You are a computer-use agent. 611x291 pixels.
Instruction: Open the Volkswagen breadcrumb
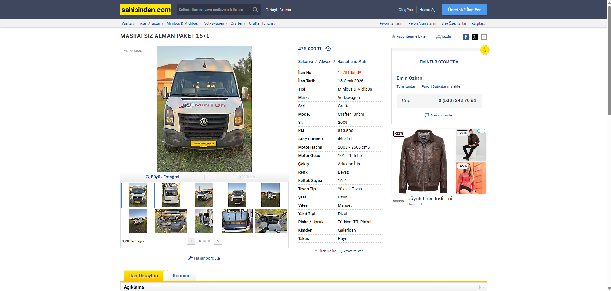214,23
